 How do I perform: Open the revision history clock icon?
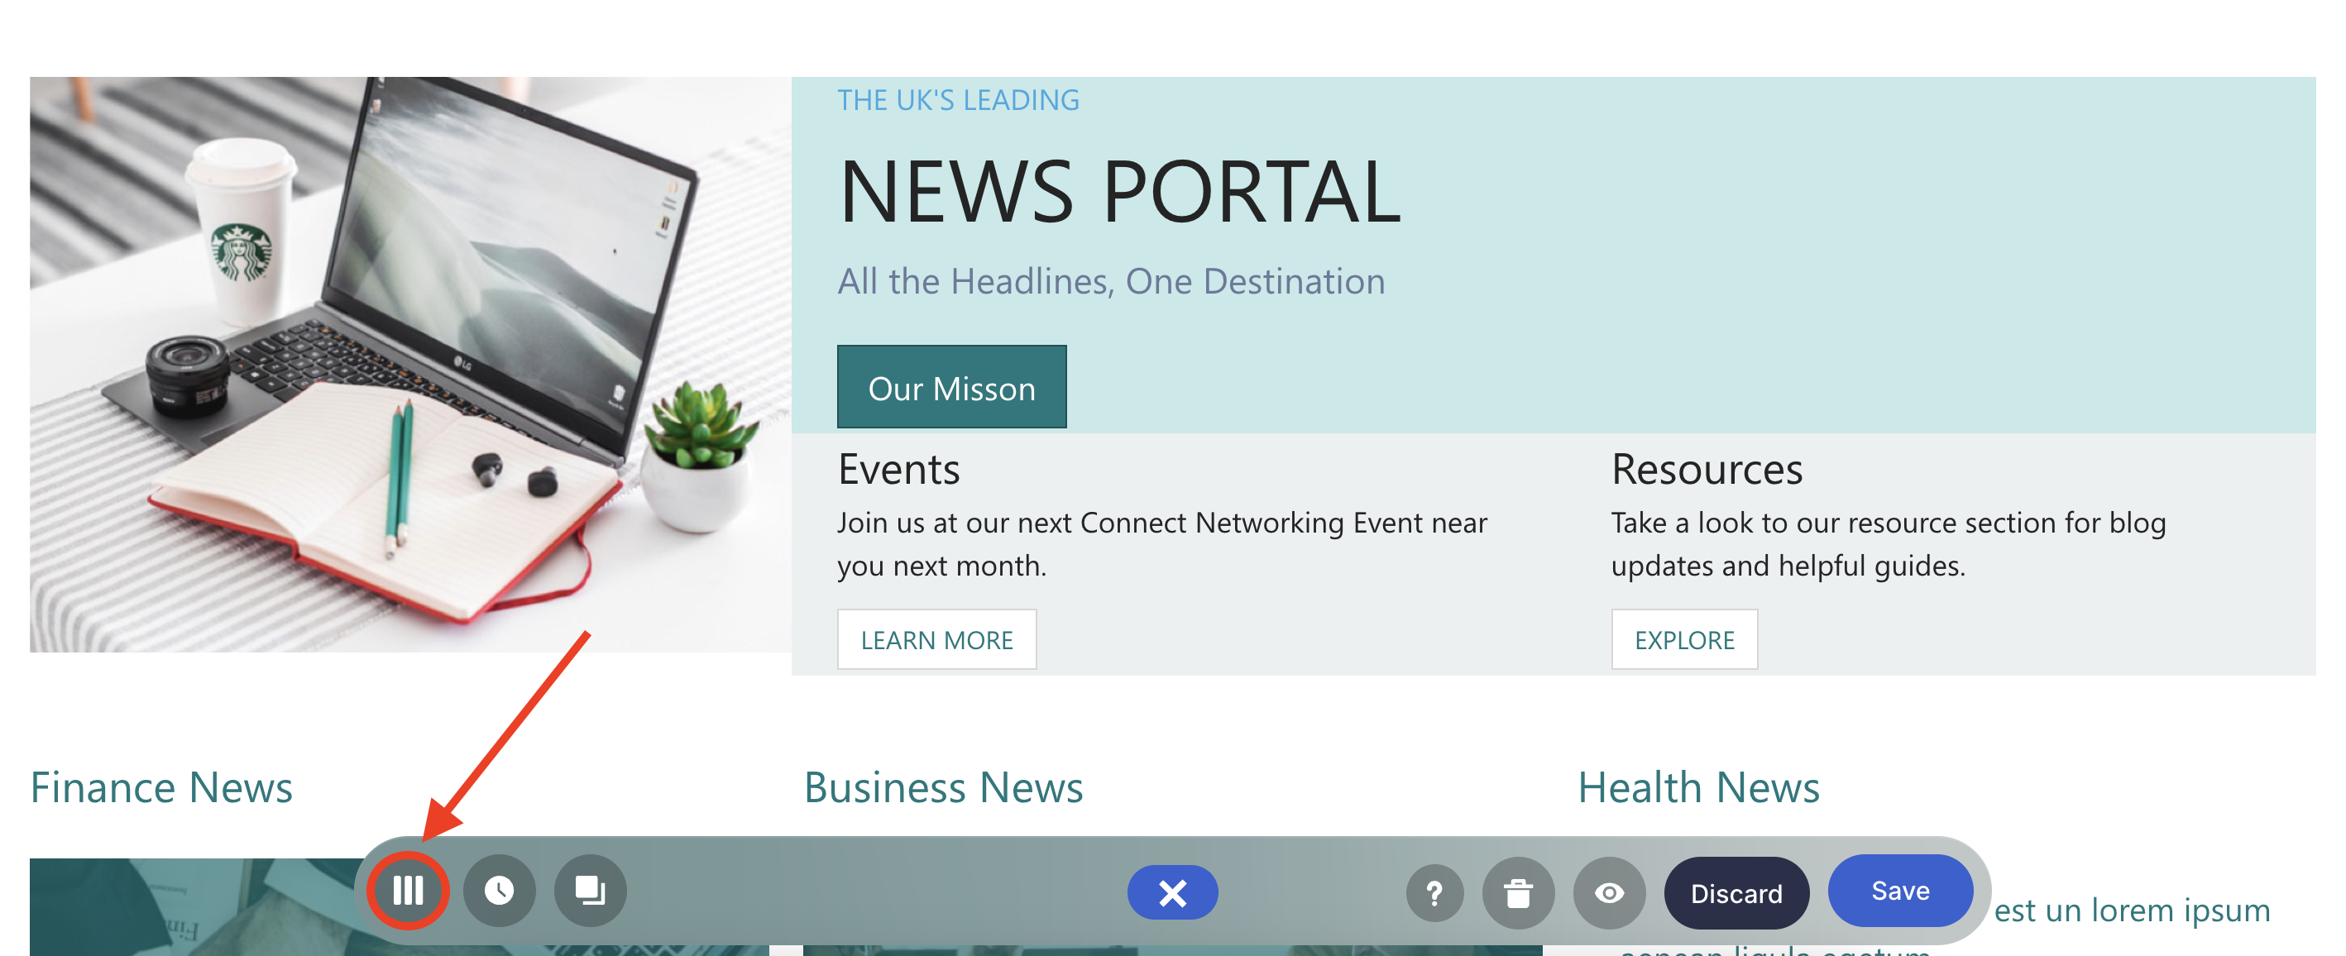click(x=499, y=890)
